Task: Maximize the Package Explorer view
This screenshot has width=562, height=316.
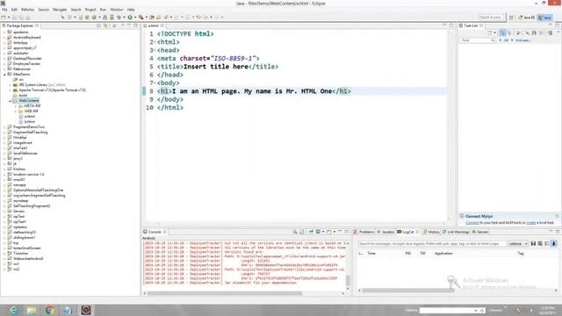Action: click(x=135, y=25)
